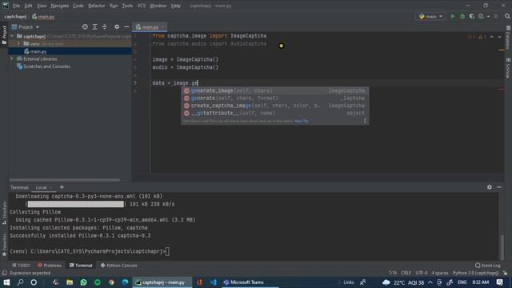
Task: Open Favorites tool window on left sidebar
Action: (x=4, y=245)
